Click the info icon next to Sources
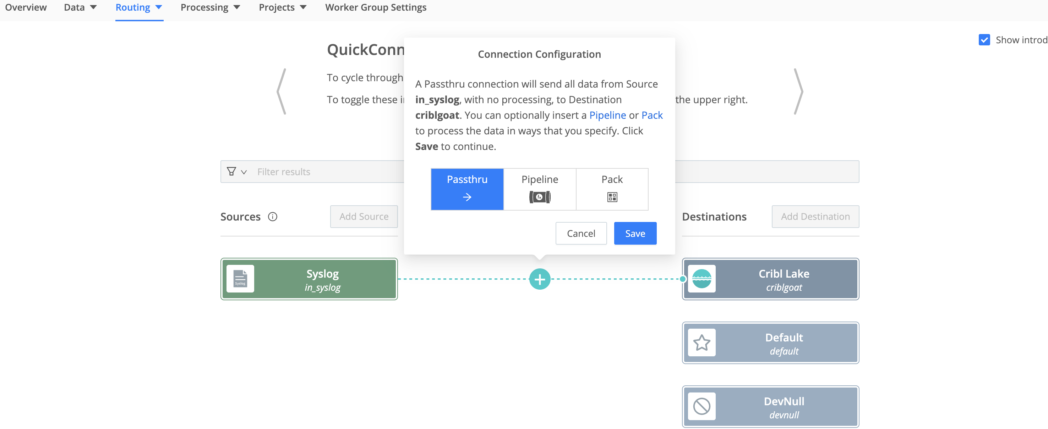 coord(273,217)
